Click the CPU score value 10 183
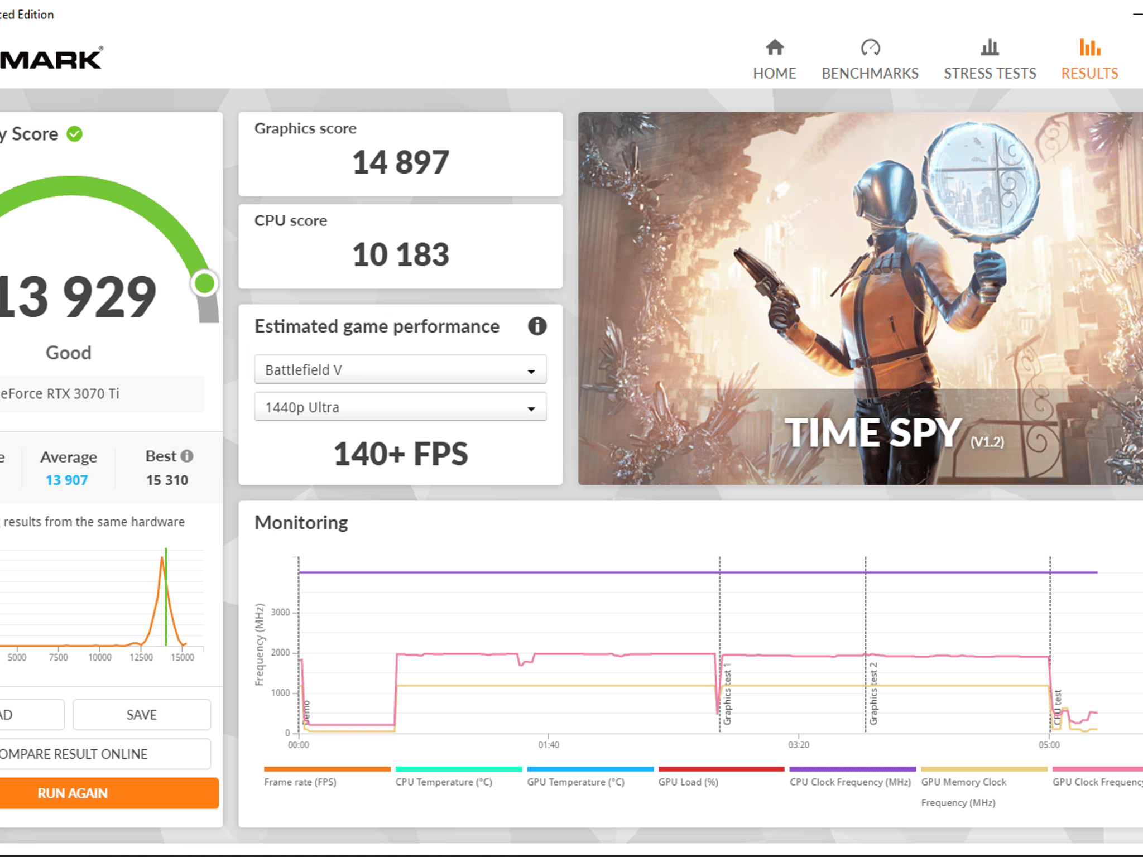This screenshot has height=857, width=1143. click(400, 254)
